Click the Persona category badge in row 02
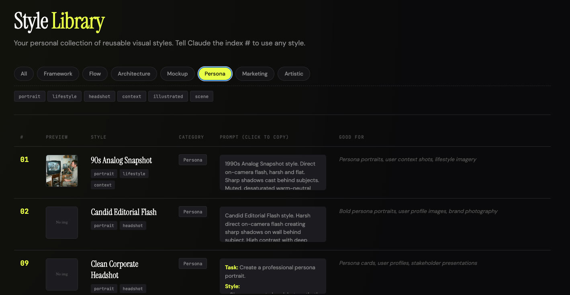The width and height of the screenshot is (570, 295). (193, 212)
